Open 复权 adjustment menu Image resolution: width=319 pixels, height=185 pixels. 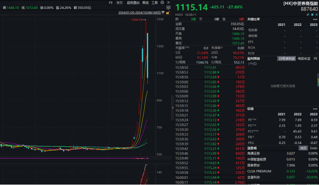(119, 3)
